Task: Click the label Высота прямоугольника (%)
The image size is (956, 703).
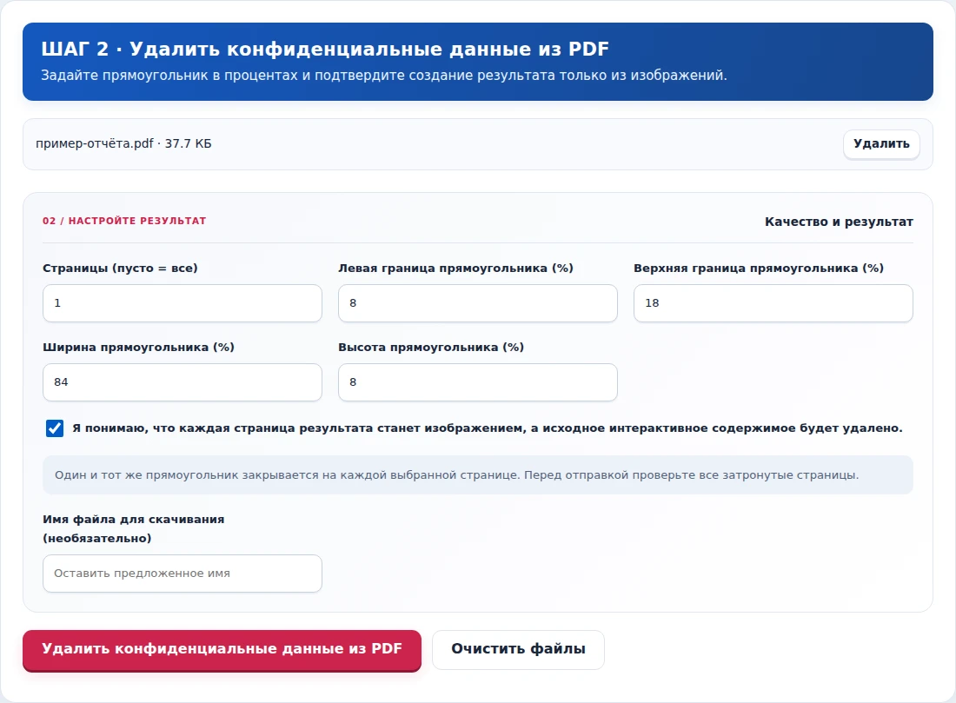Action: tap(431, 348)
